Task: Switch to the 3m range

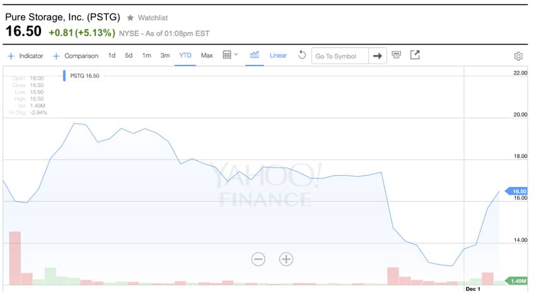Action: 165,55
